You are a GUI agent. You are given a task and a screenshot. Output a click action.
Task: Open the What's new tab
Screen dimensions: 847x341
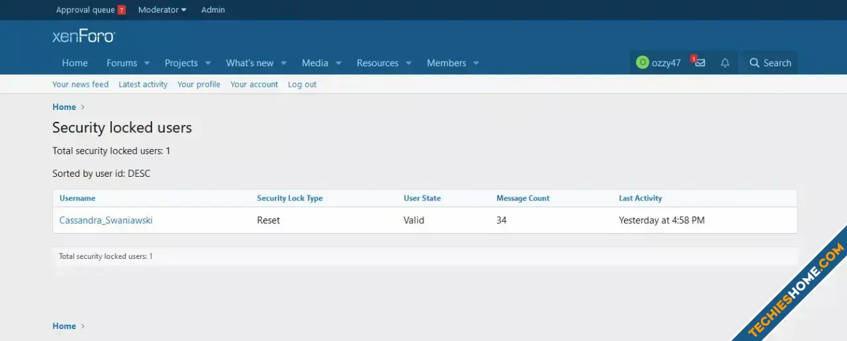[x=249, y=63]
